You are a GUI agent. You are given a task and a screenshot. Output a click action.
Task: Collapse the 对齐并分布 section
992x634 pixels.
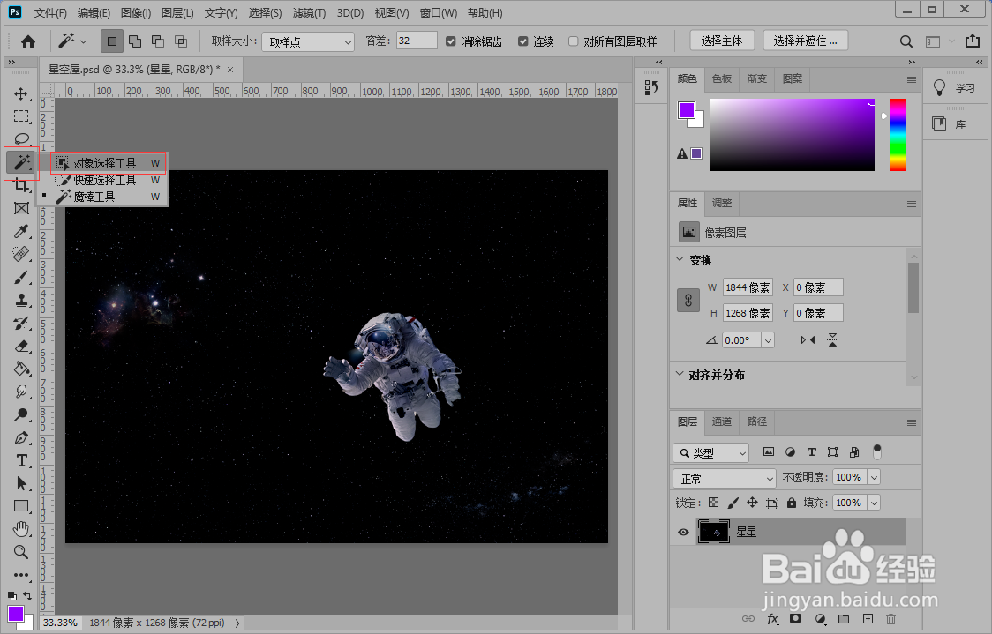[x=680, y=374]
